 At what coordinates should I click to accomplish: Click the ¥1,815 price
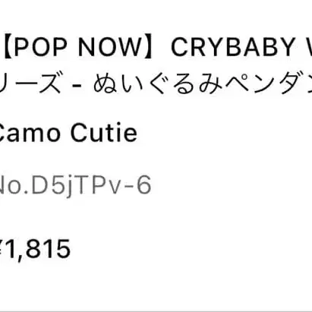click(35, 248)
